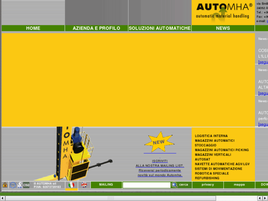Click scroll-right arrow at scrollbar end
Image resolution: width=268 pixels, height=201 pixels.
265,198
